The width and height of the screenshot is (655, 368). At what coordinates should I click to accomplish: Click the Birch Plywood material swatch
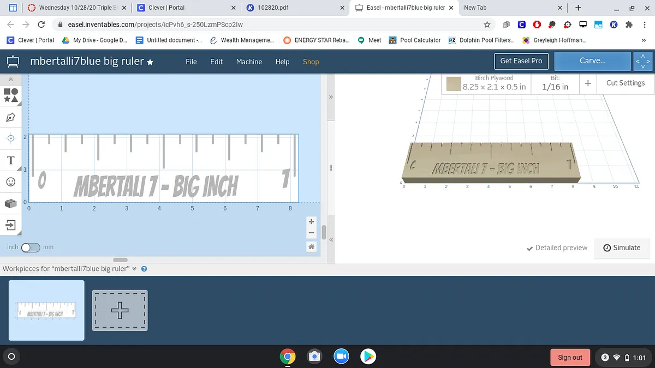[453, 83]
